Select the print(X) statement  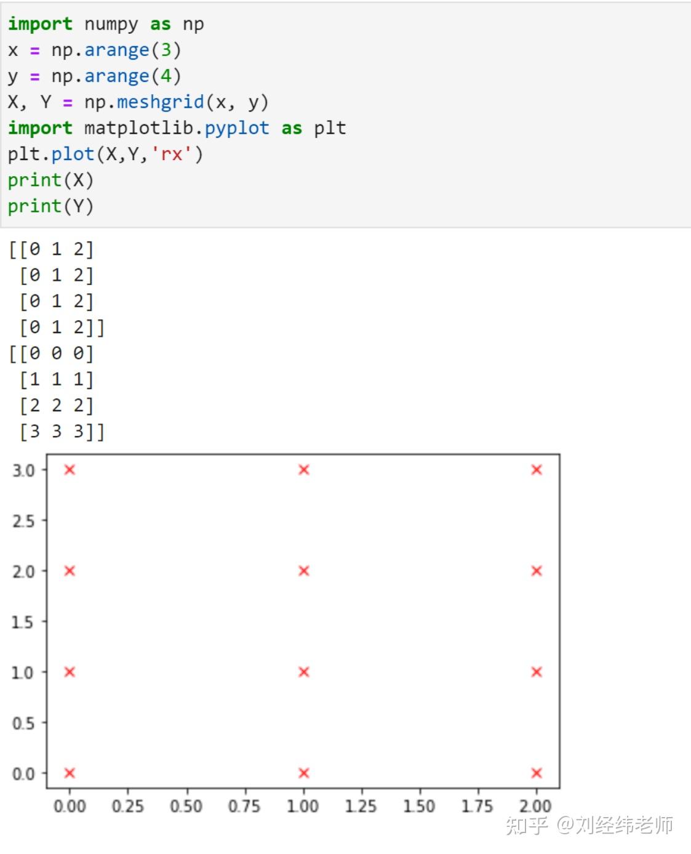(x=51, y=180)
